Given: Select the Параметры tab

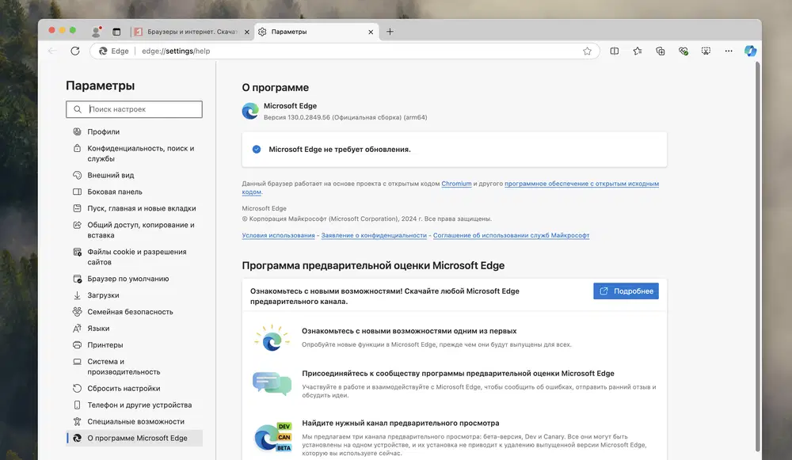Looking at the screenshot, I should 317,32.
